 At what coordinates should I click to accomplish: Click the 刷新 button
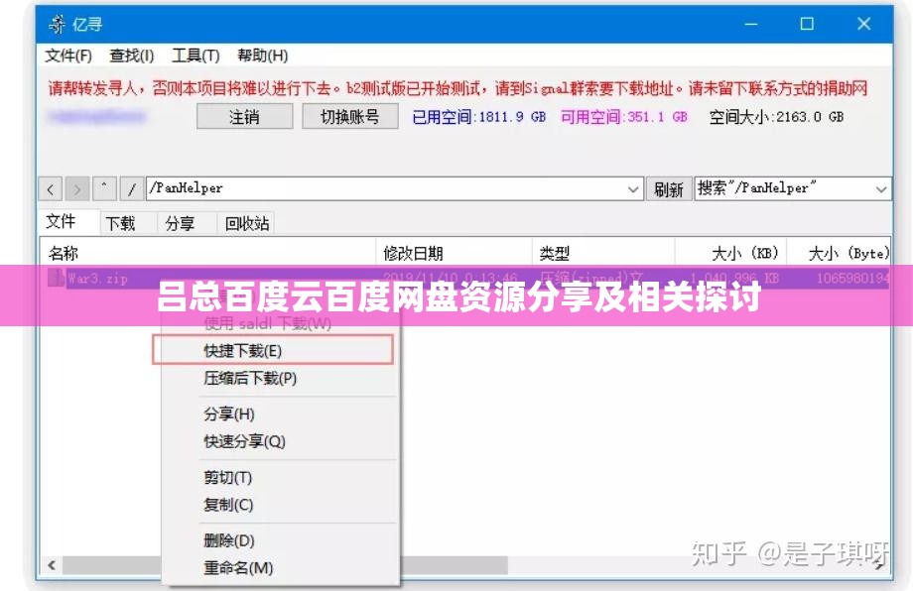tap(669, 189)
